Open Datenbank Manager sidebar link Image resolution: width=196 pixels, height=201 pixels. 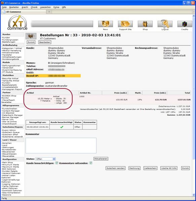[x=12, y=115]
